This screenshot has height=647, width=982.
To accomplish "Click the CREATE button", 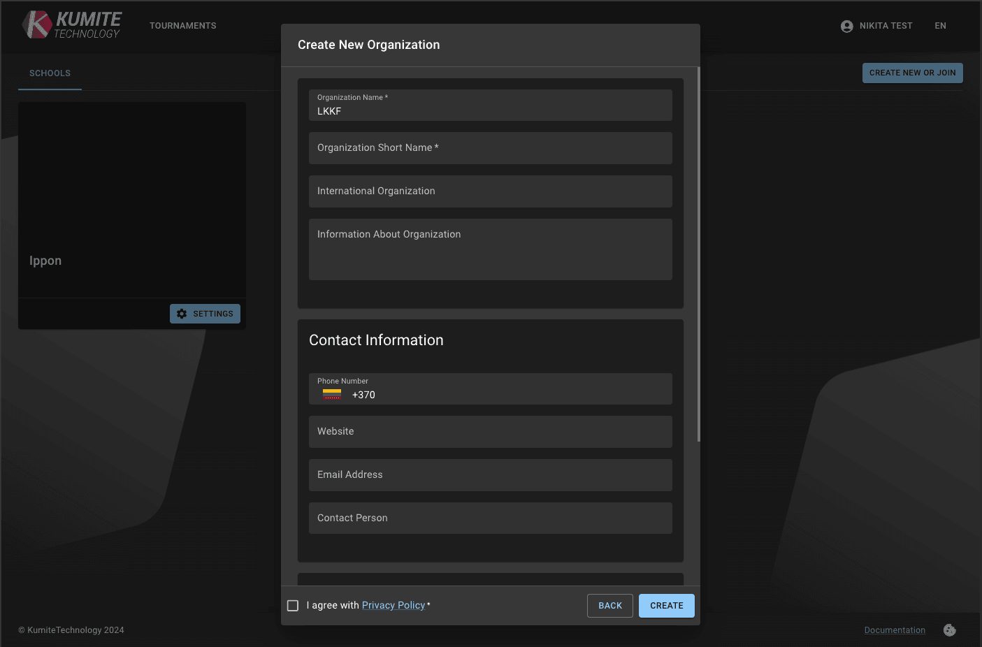I will click(665, 605).
